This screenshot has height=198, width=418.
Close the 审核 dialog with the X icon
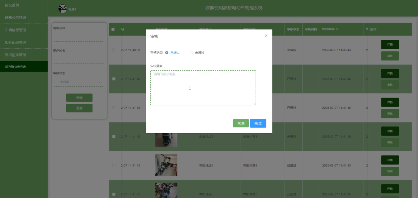[x=266, y=36]
